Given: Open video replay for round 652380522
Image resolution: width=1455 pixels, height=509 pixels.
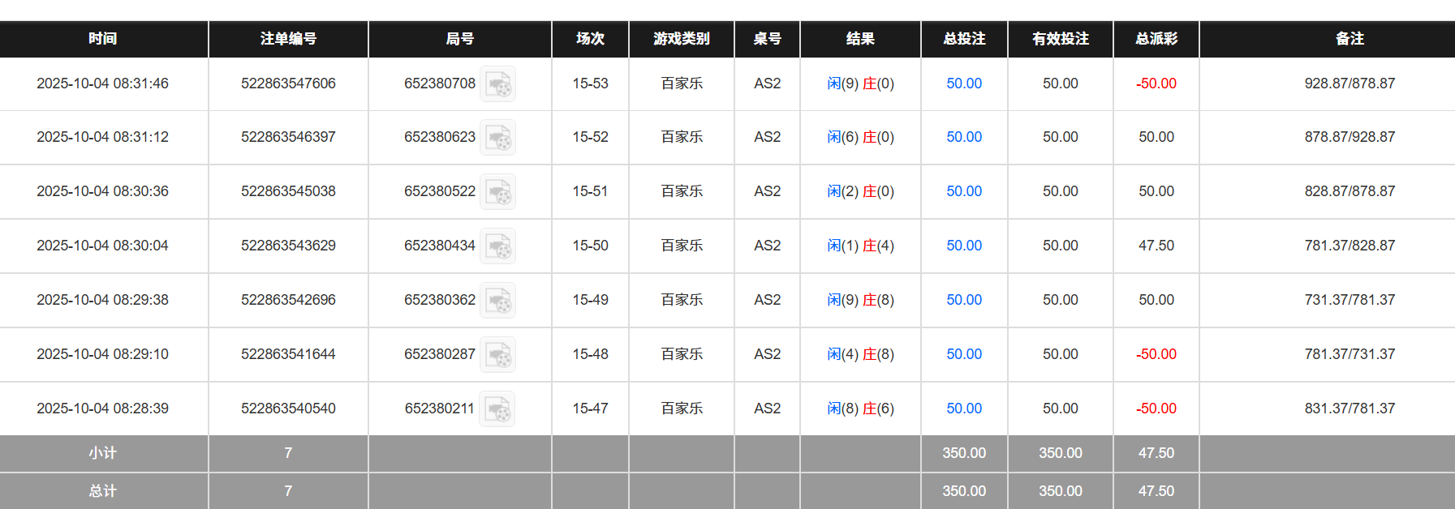Looking at the screenshot, I should click(498, 191).
